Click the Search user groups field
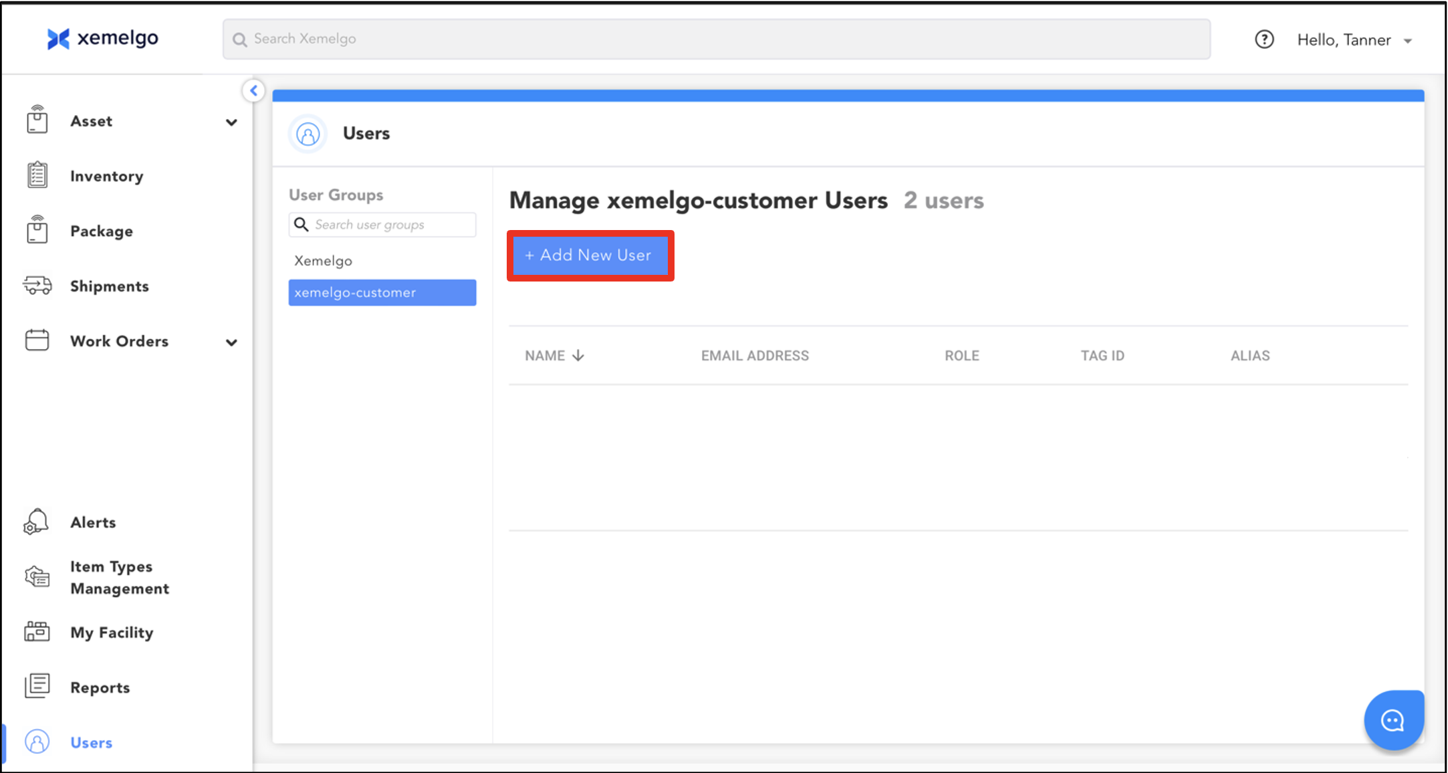Image resolution: width=1448 pixels, height=773 pixels. point(392,225)
